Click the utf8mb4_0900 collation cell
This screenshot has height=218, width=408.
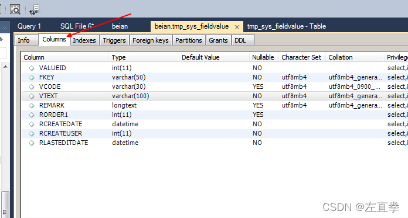(355, 86)
